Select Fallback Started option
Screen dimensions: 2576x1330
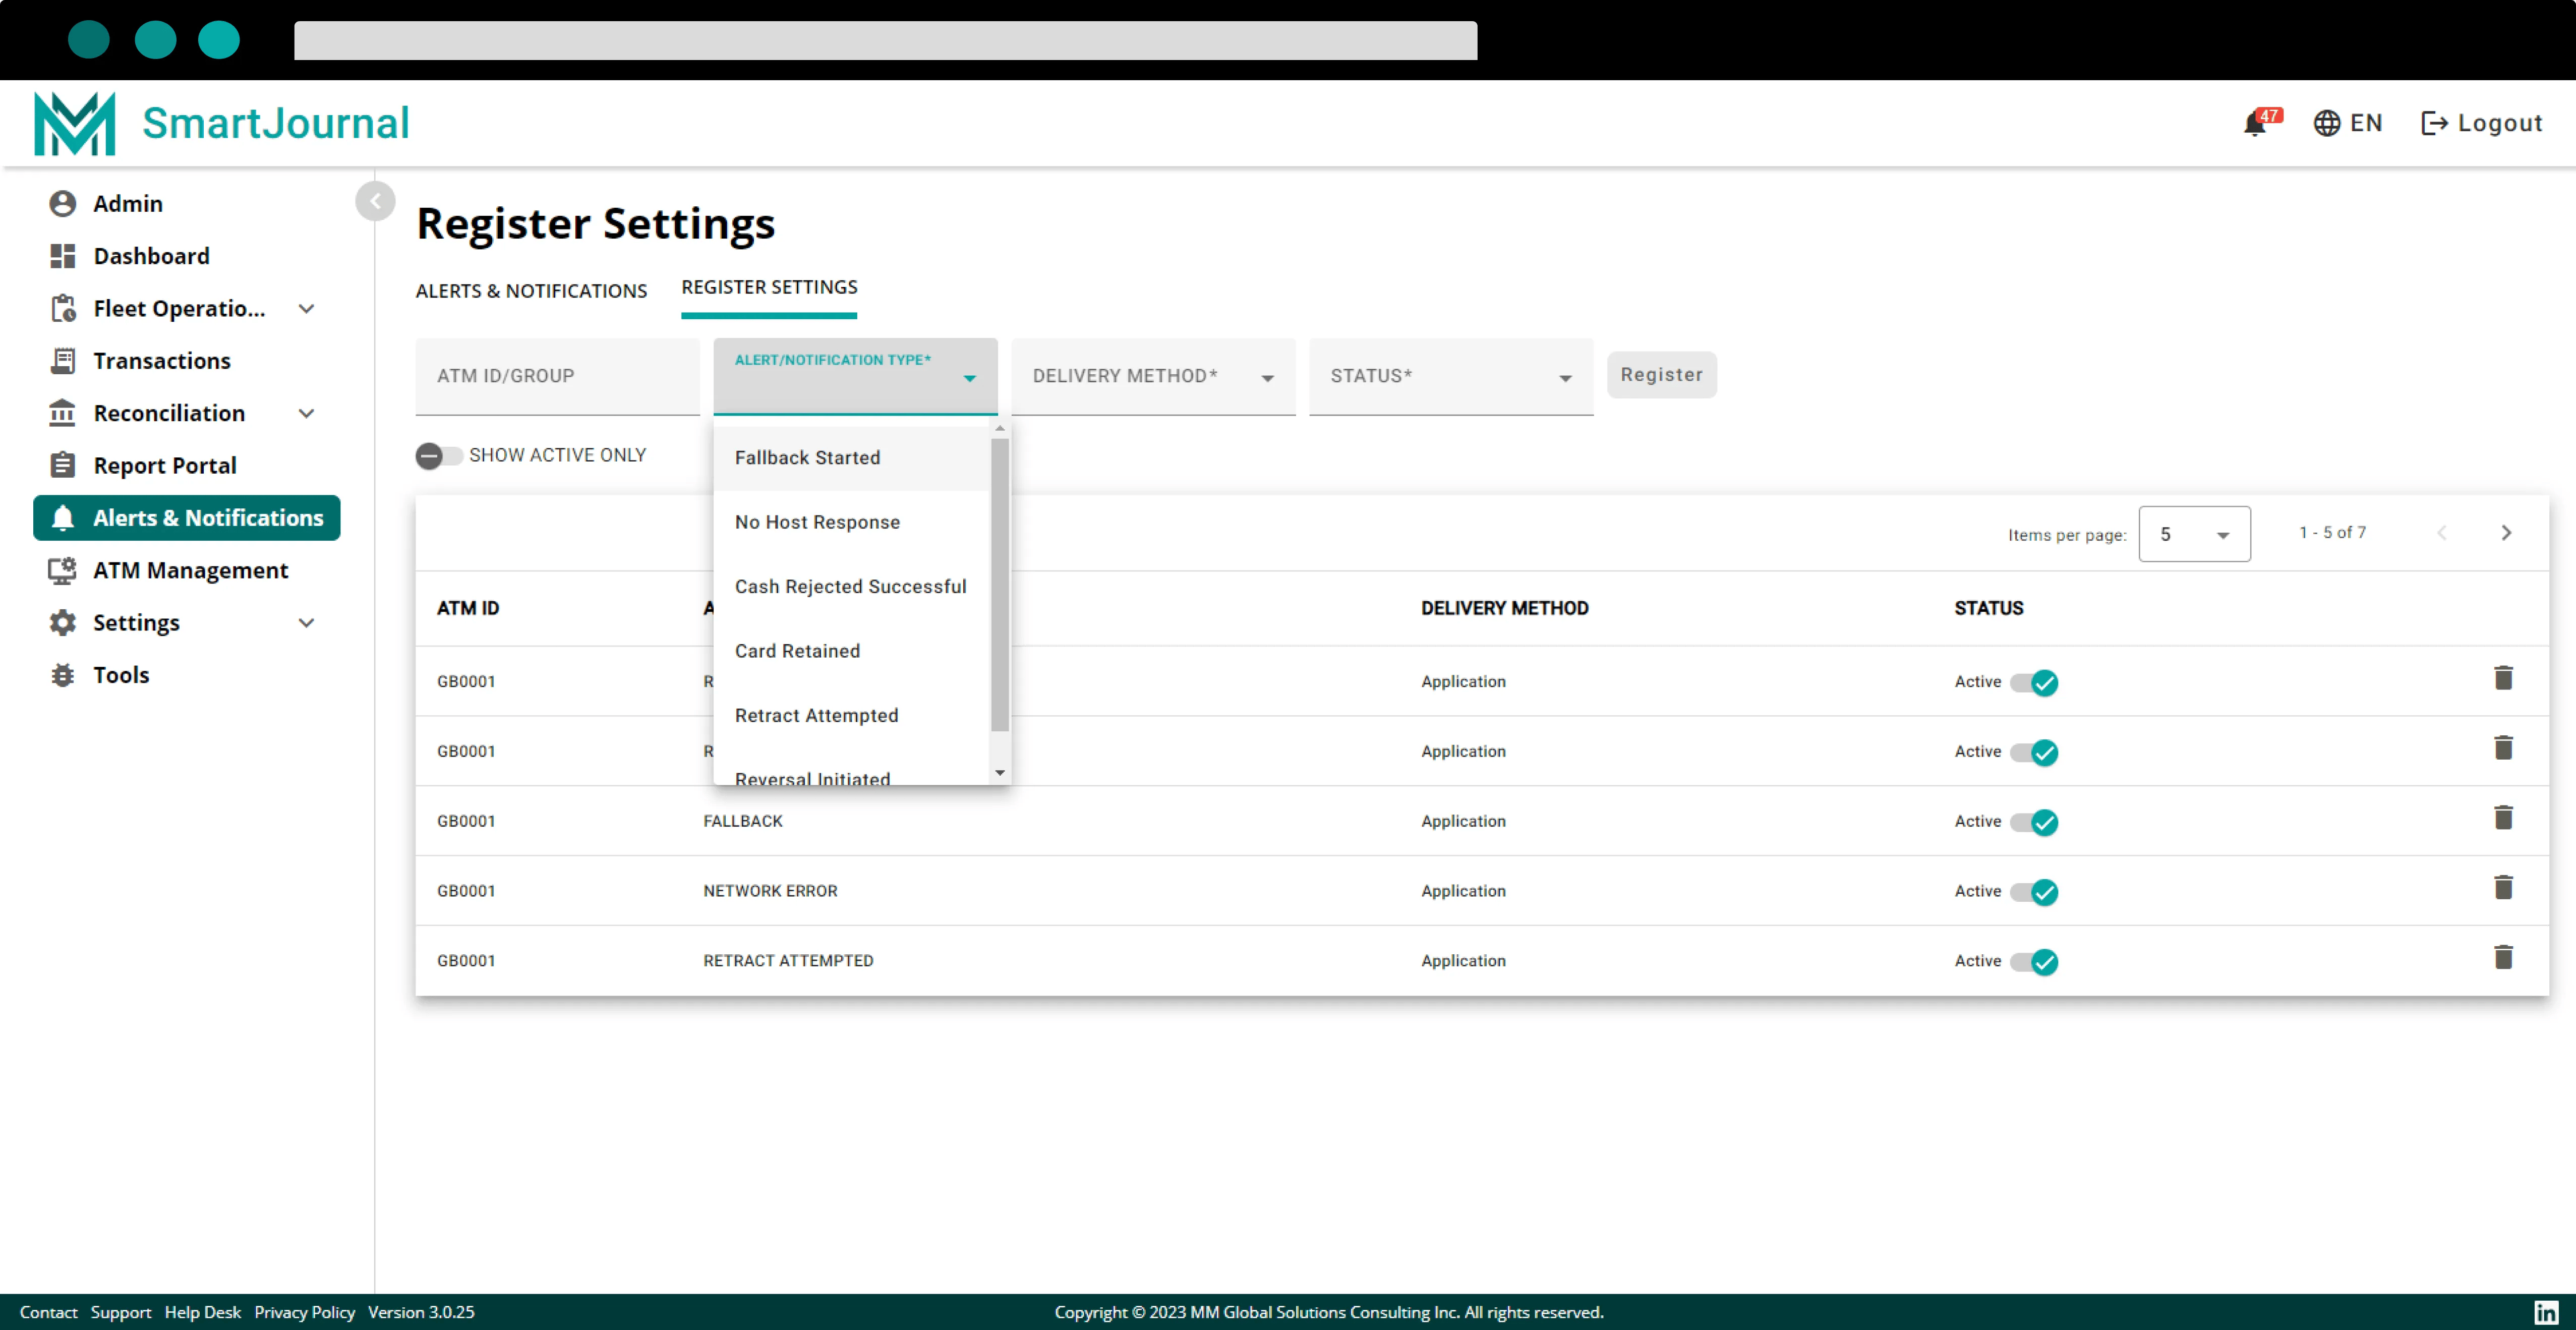coord(852,458)
